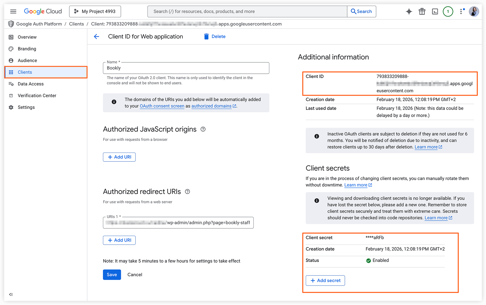
Task: Click the Google Auth Platform shield icon
Action: tap(11, 24)
